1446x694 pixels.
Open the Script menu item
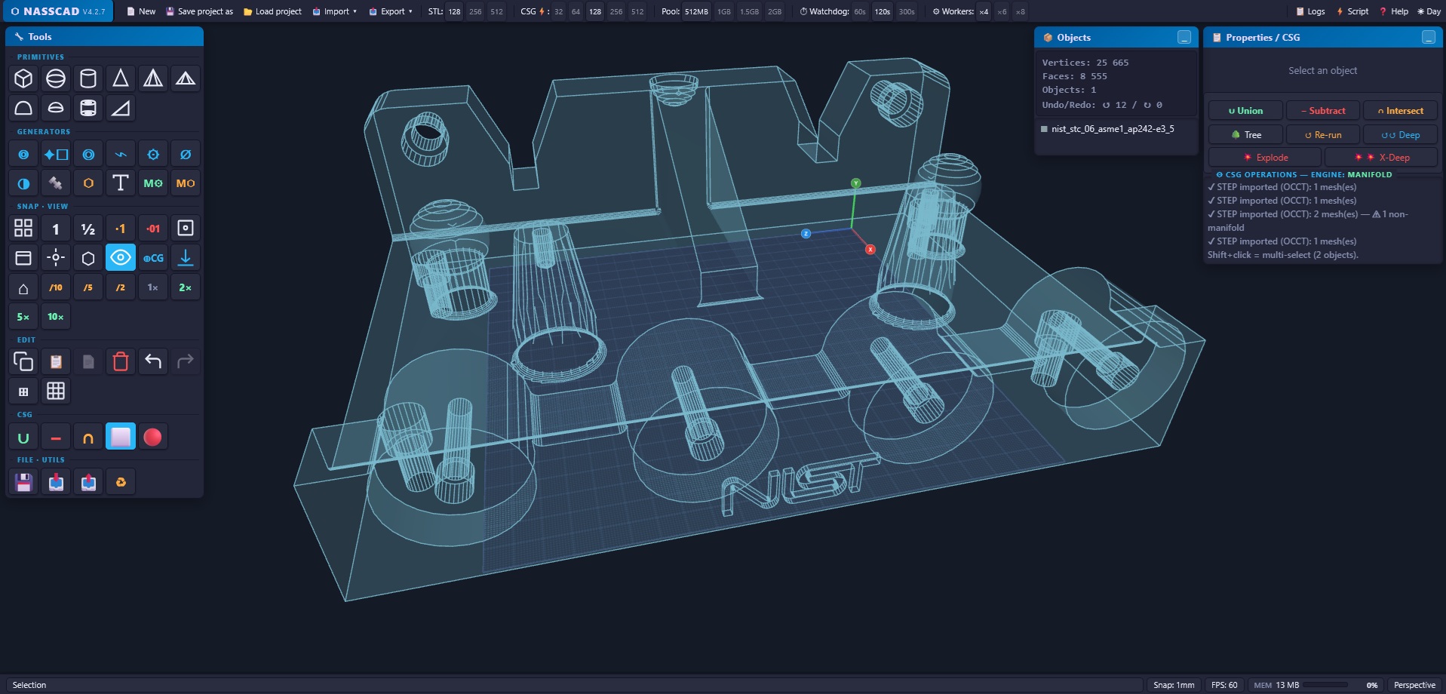click(1352, 11)
